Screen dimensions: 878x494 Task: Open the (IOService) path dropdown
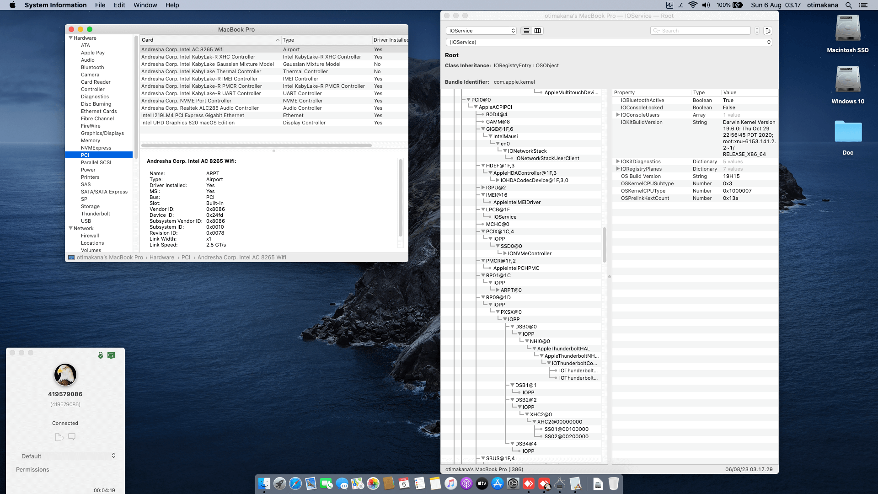click(609, 42)
